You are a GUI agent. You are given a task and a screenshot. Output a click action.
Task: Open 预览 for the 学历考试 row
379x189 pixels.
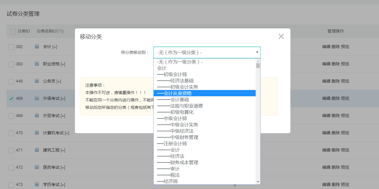tap(345, 184)
